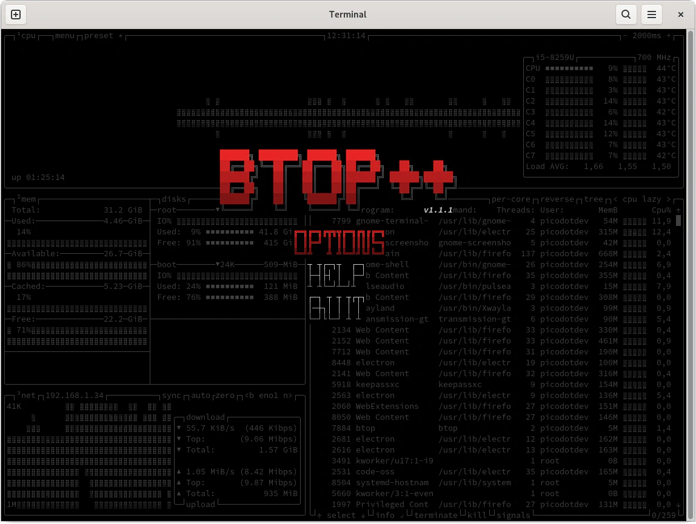
Task: Expand the root disk dropdown arrow
Action: (x=218, y=210)
